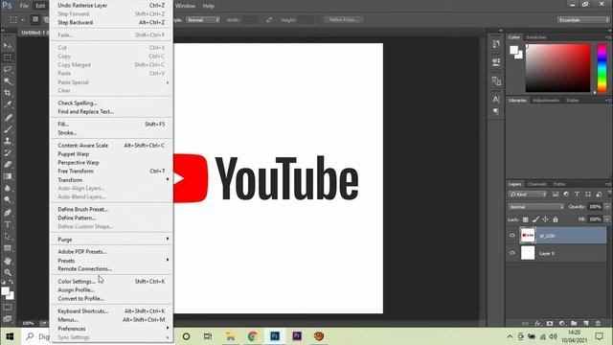Screen dimensions: 613x345
Task: Select the Magic Wand tool
Action: (8, 81)
